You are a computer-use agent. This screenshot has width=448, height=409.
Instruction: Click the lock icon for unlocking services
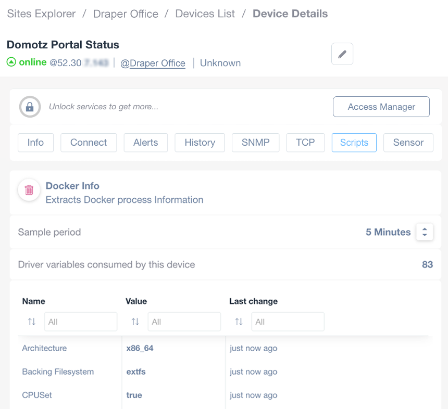(30, 107)
